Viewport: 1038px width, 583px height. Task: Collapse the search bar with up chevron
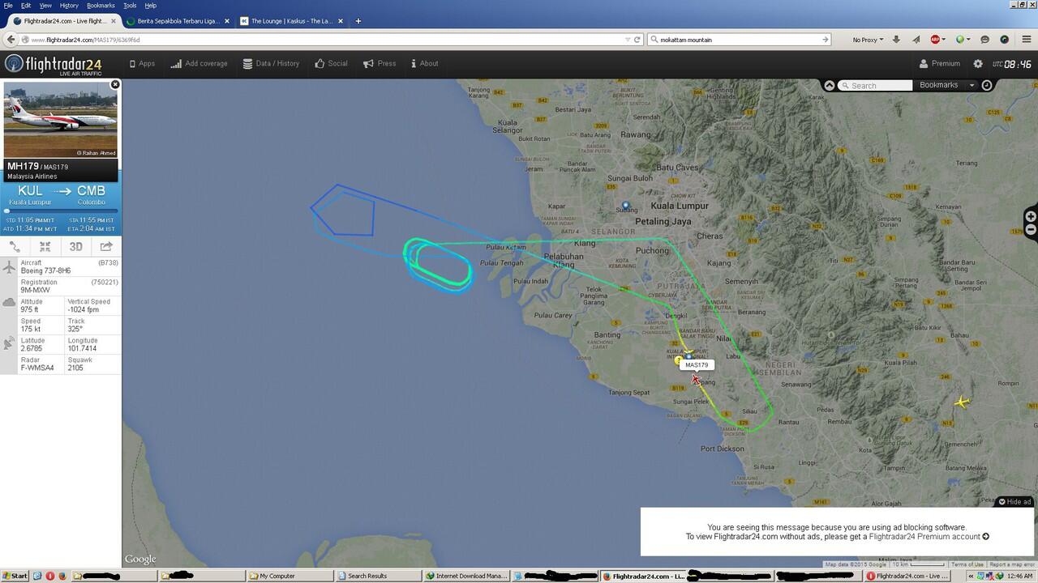pos(830,85)
